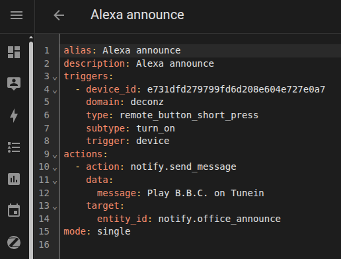The width and height of the screenshot is (341, 259).
Task: Collapse the triggers block fold arrow
Action: pos(55,78)
